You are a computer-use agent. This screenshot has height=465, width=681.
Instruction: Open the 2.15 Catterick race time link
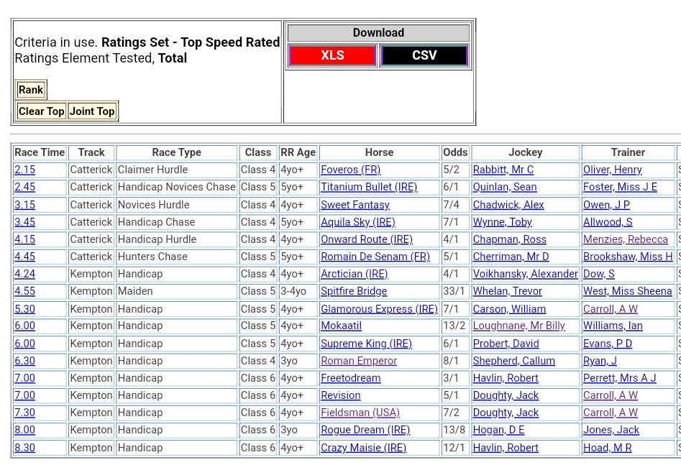(x=24, y=170)
